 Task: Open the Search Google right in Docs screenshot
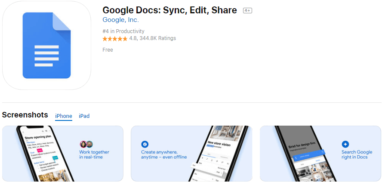point(320,154)
